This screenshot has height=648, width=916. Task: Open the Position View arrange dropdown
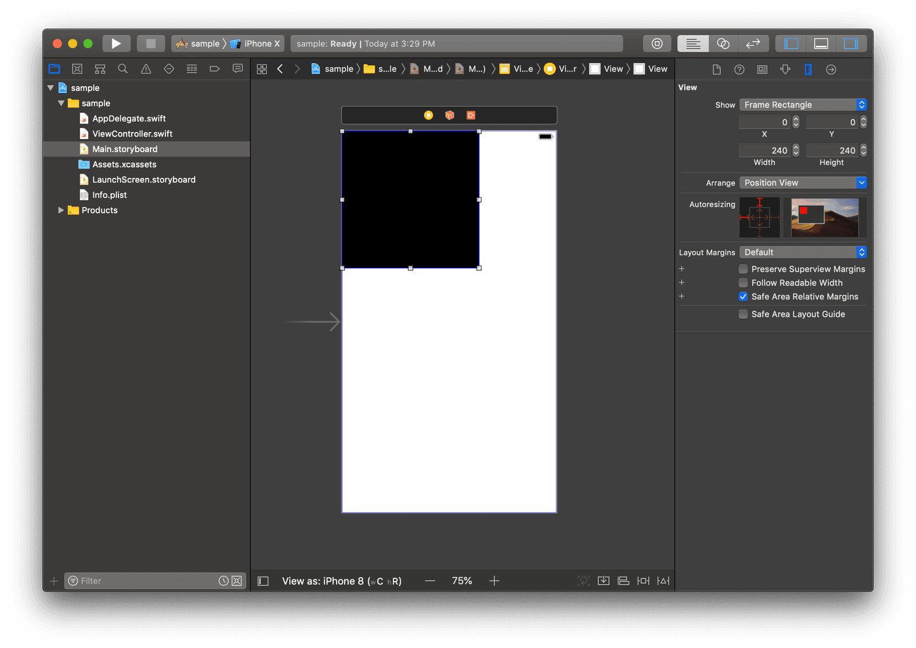803,182
